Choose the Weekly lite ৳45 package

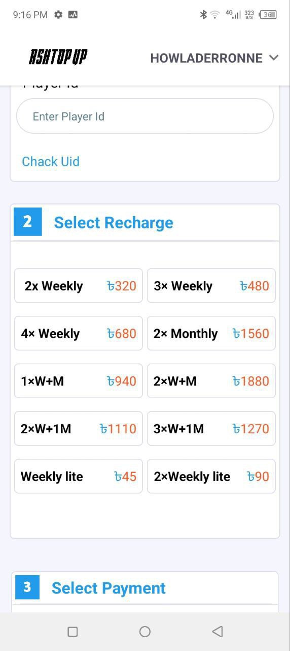(79, 477)
